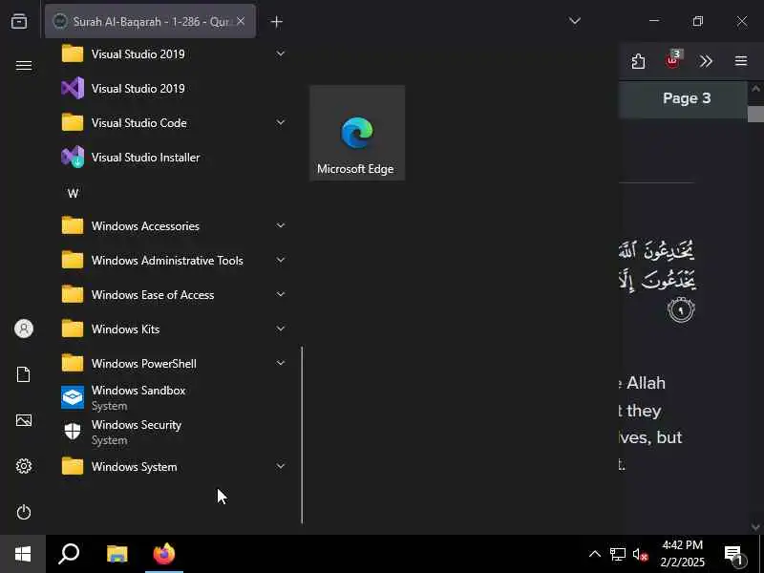Click the Power icon in Start menu

click(23, 512)
